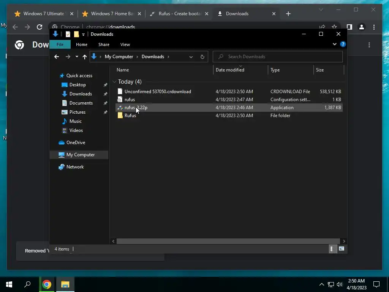This screenshot has width=389, height=292.
Task: Open Pictures in the sidebar
Action: click(77, 112)
